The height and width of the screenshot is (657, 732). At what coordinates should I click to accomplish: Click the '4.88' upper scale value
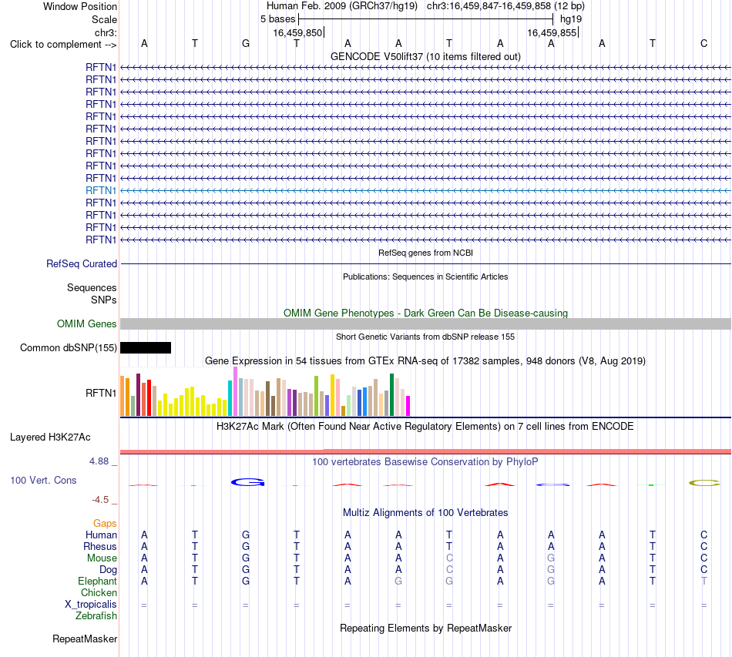click(x=99, y=461)
